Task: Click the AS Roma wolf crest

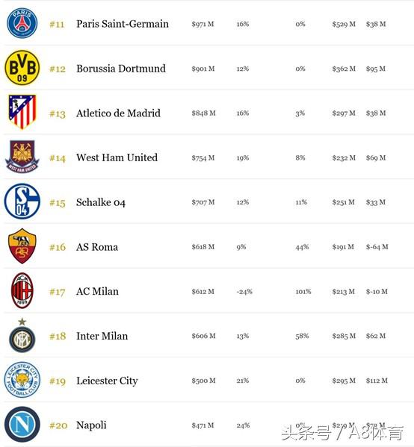Action: (x=22, y=246)
